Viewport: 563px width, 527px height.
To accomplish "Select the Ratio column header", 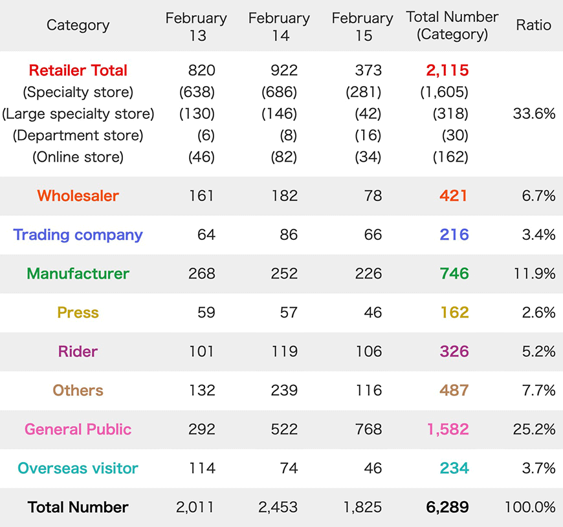I will pos(534,25).
